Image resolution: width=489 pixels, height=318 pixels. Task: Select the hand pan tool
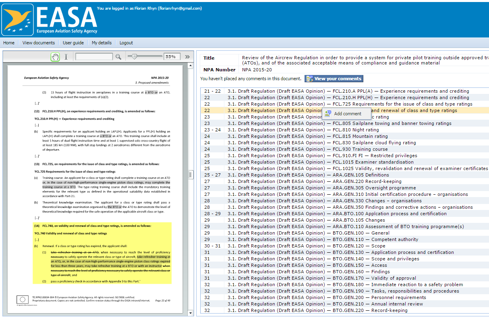55,57
